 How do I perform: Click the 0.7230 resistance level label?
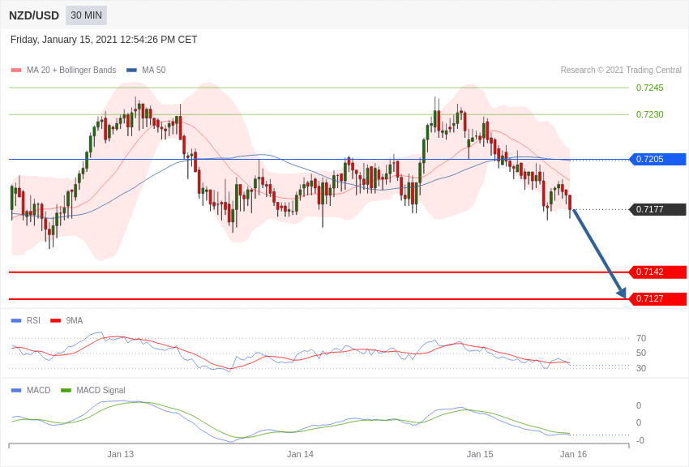point(649,114)
